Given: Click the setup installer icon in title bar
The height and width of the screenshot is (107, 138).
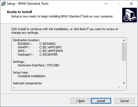Looking at the screenshot, I should 3,4.
